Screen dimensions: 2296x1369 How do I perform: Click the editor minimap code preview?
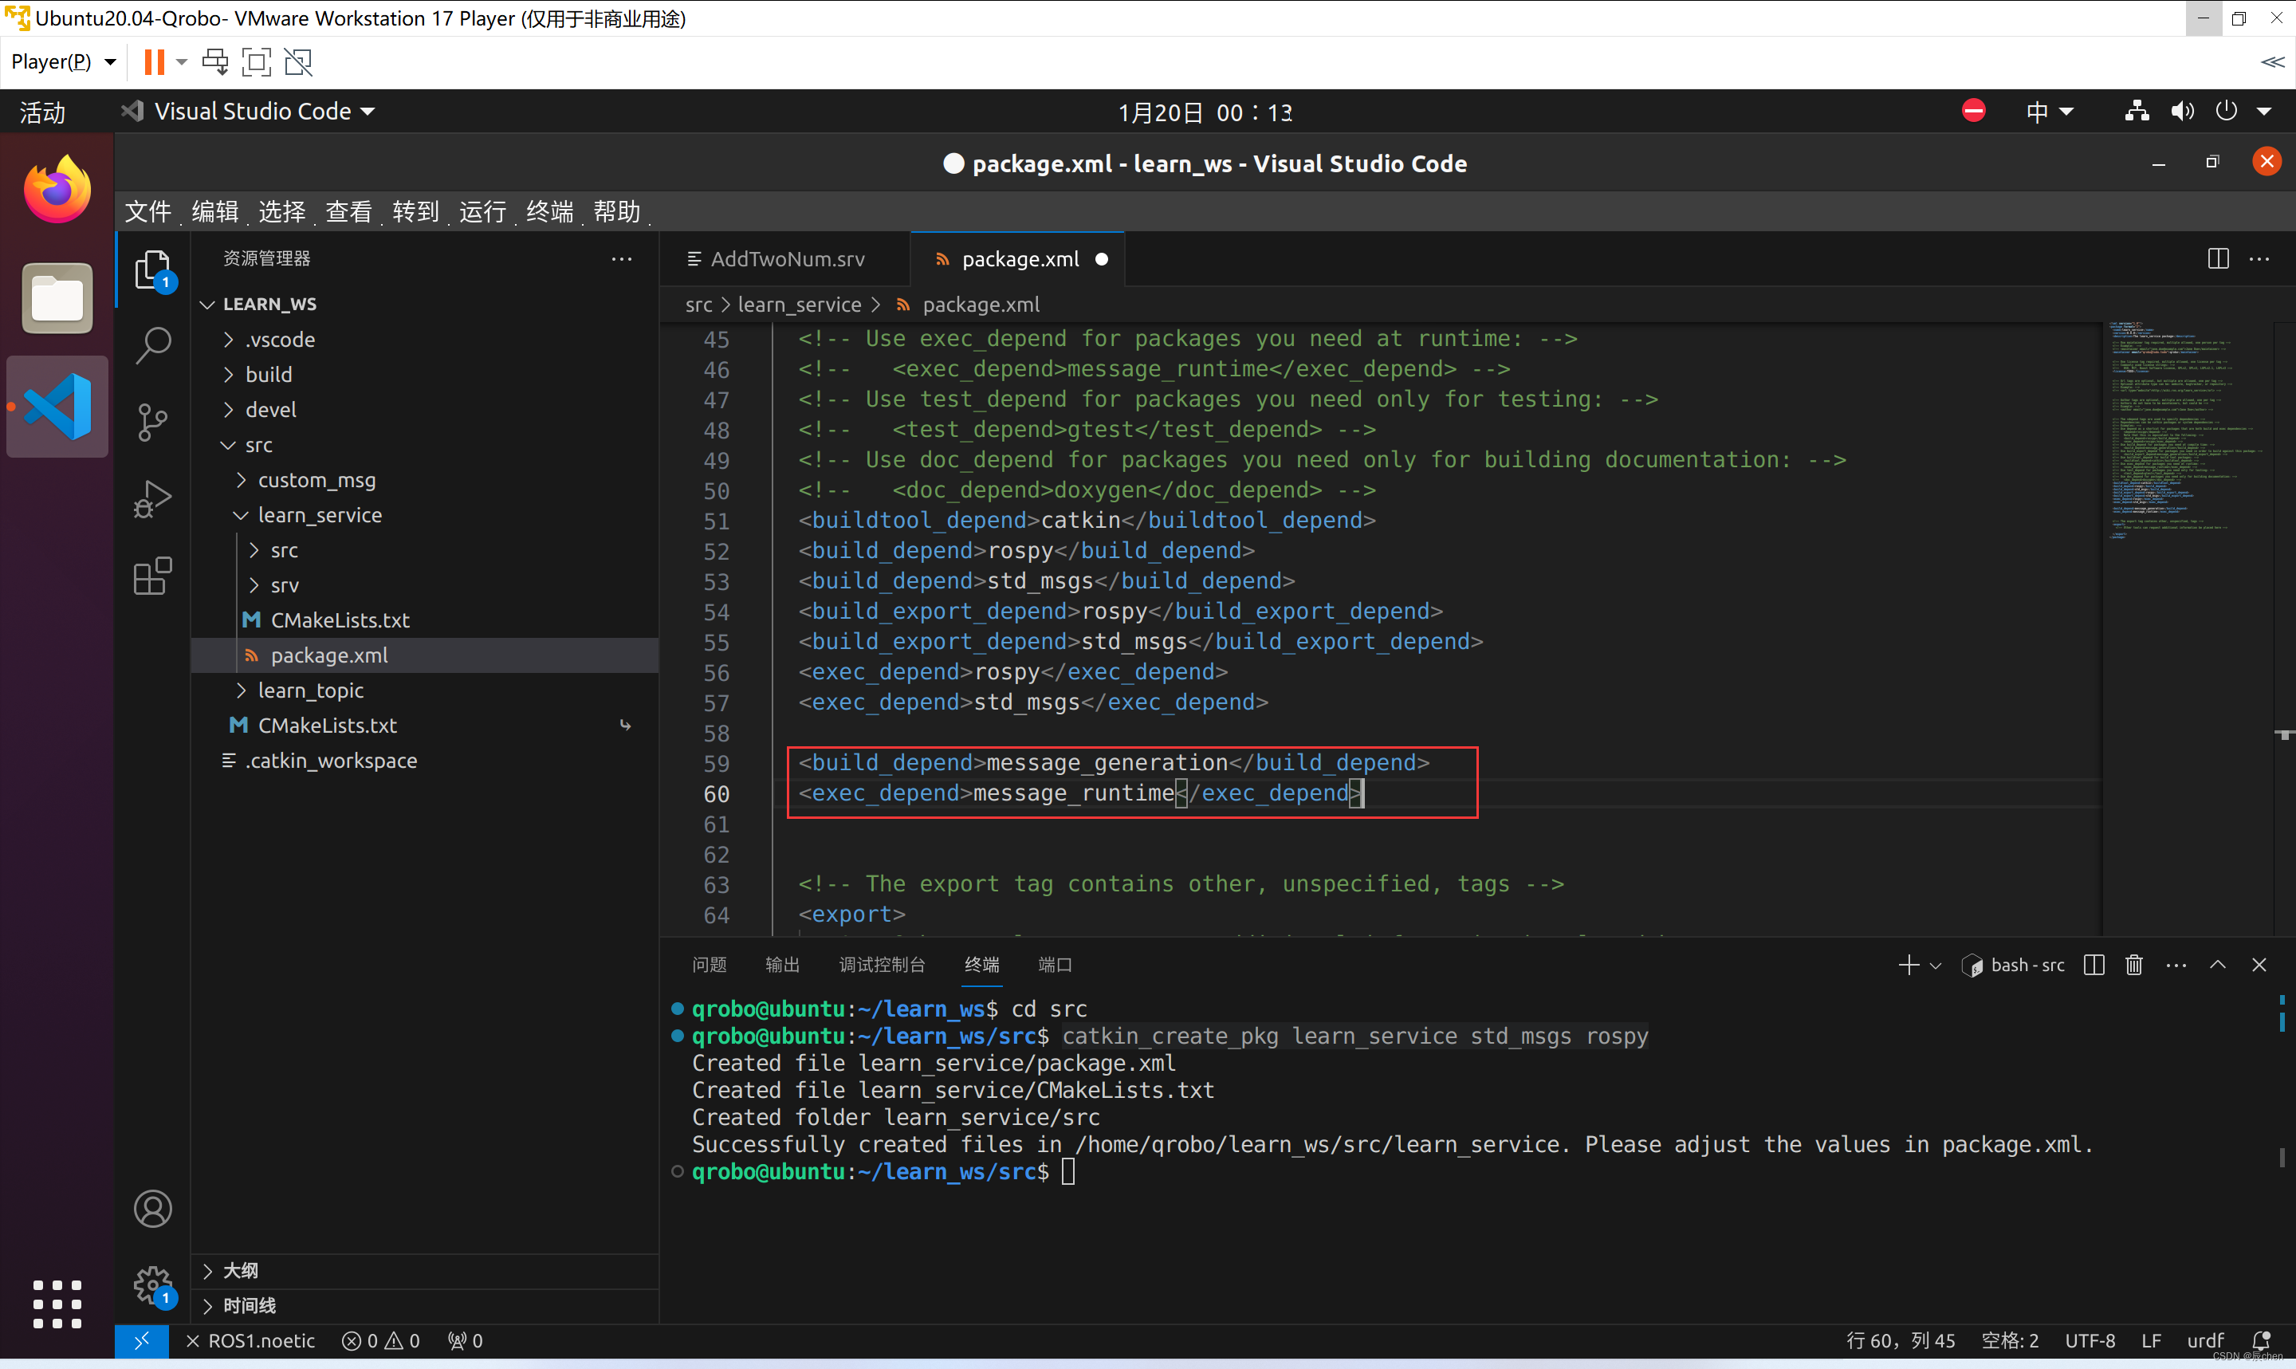[2188, 430]
